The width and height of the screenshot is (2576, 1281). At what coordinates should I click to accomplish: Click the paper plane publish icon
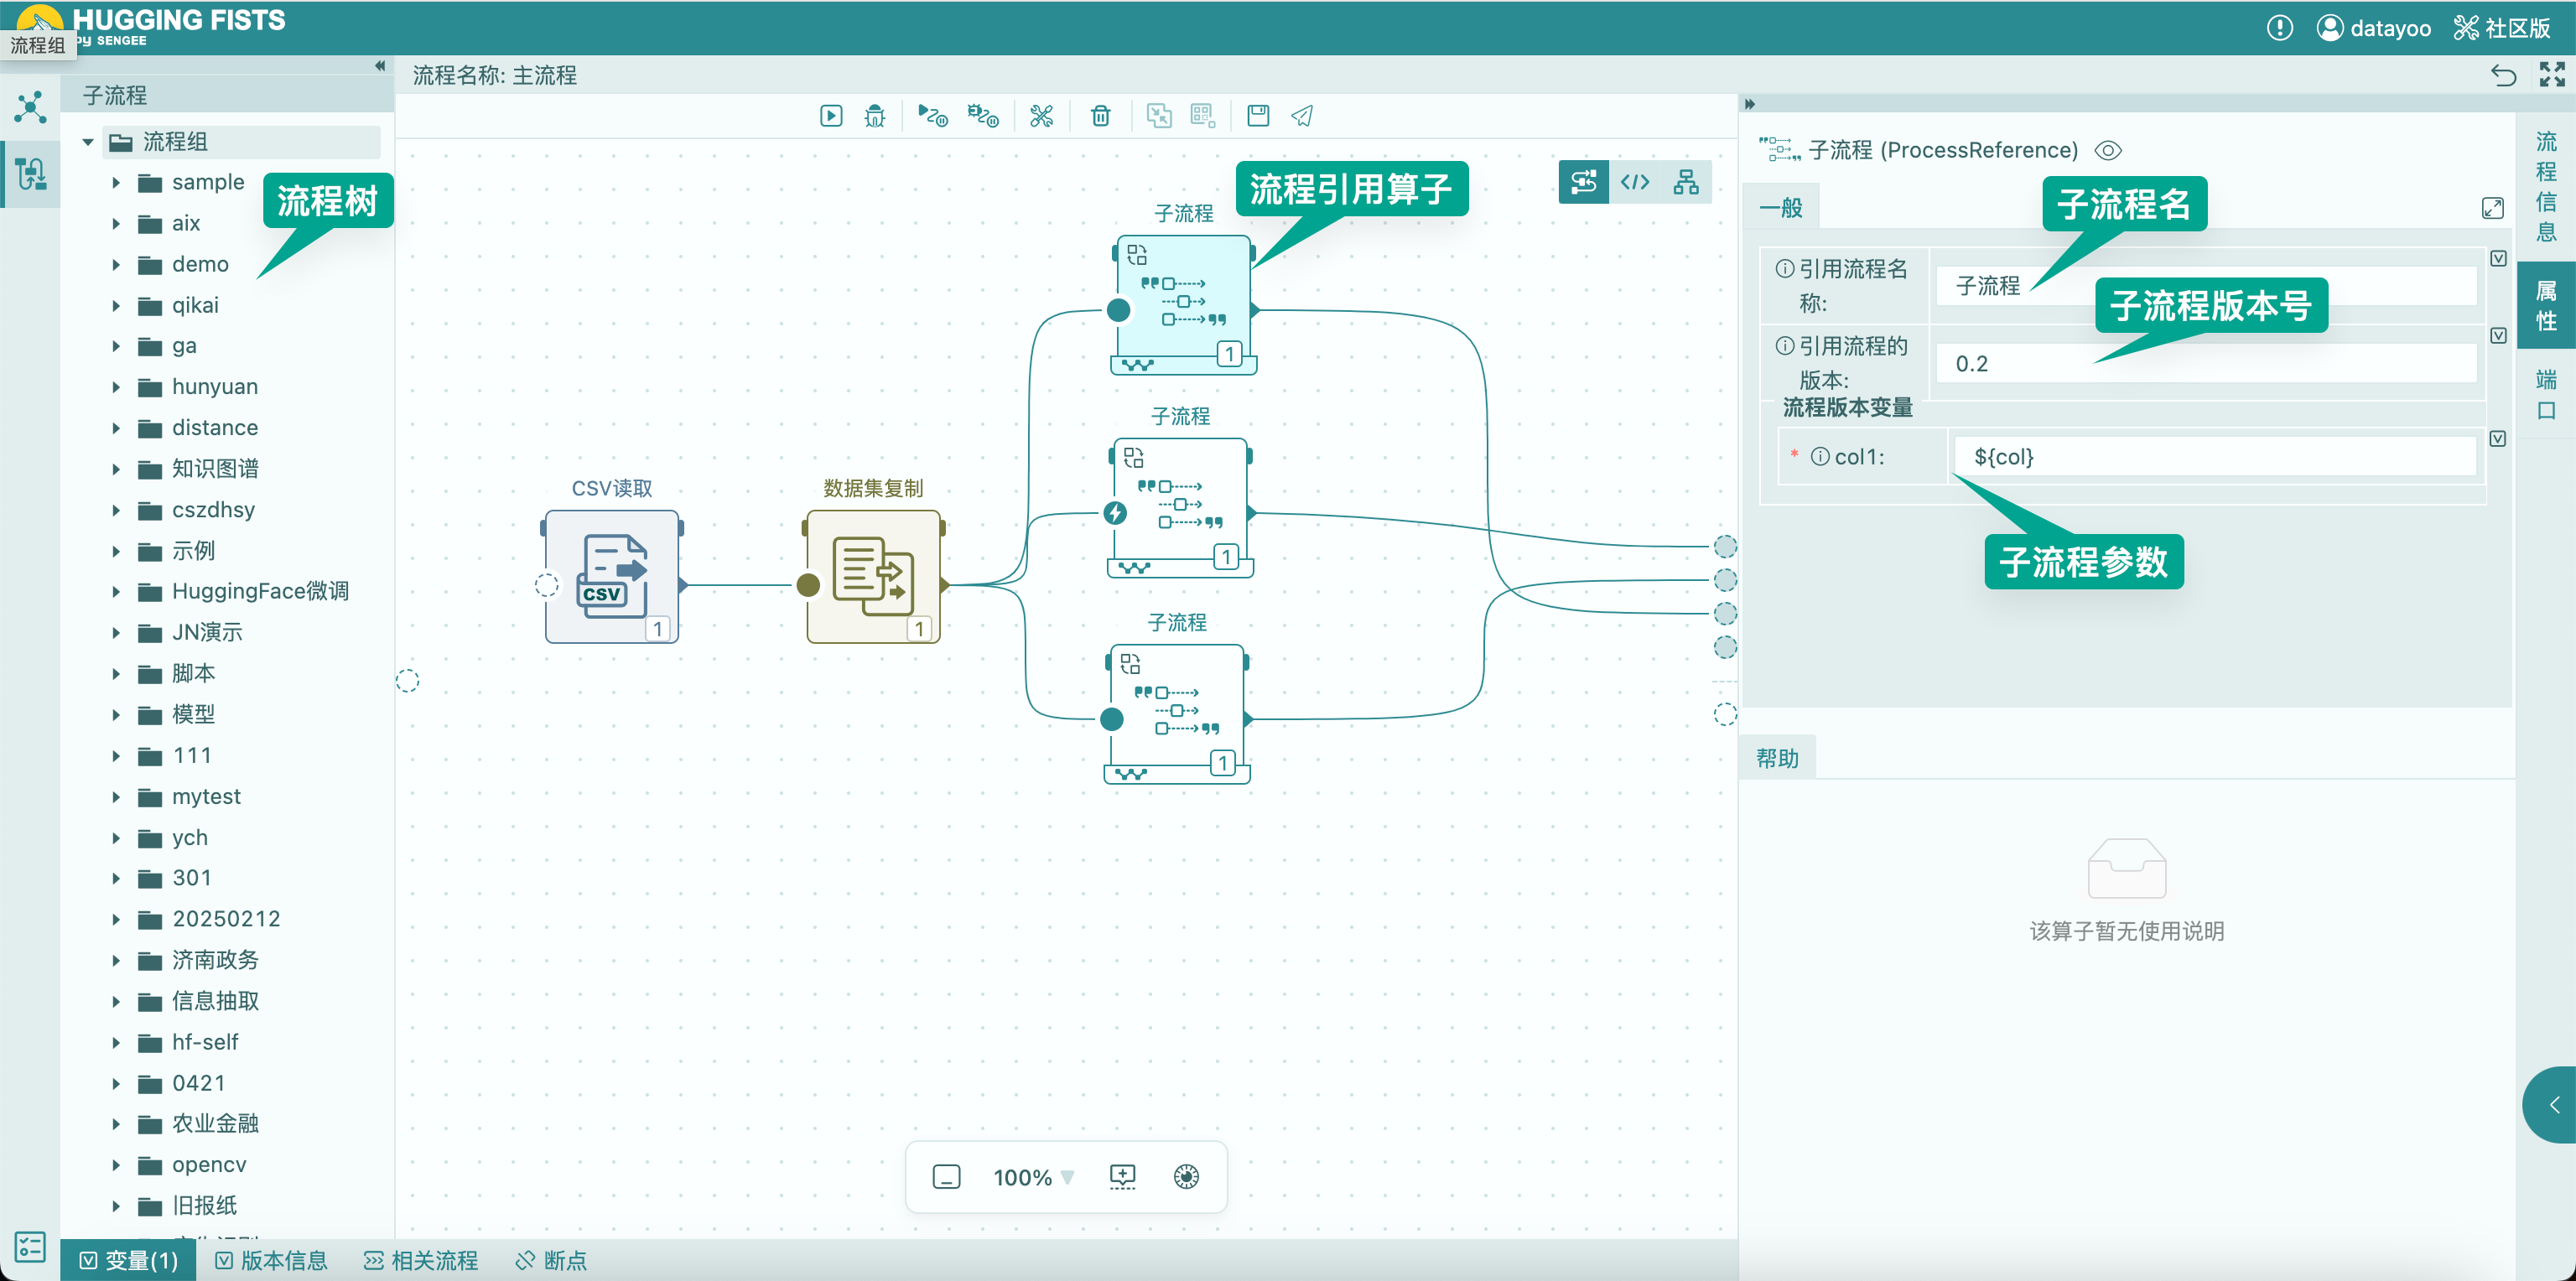(x=1301, y=116)
